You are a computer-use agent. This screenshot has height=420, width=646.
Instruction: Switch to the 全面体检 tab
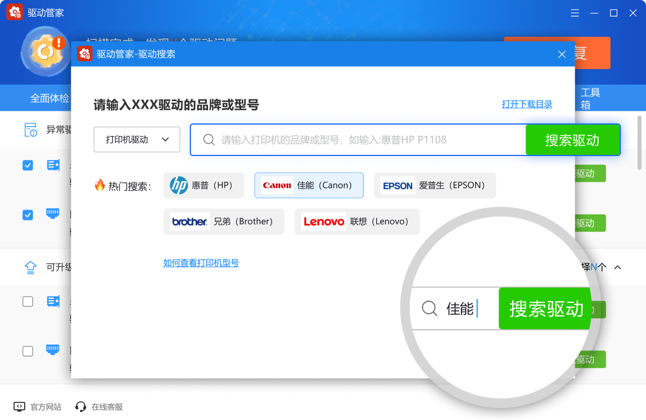click(x=50, y=98)
